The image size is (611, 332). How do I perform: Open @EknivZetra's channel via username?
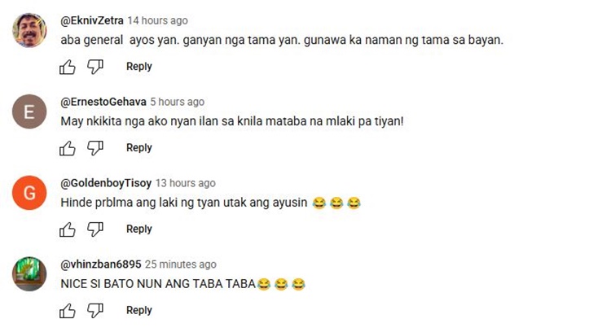92,20
